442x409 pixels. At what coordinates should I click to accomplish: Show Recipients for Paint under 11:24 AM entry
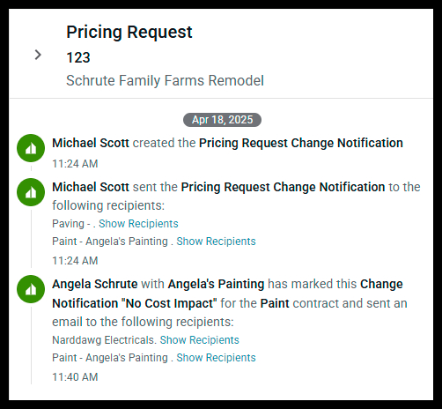[216, 242]
